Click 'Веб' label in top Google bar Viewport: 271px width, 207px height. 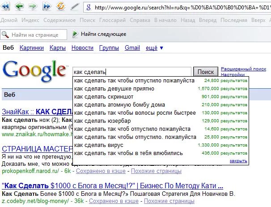tap(8, 47)
